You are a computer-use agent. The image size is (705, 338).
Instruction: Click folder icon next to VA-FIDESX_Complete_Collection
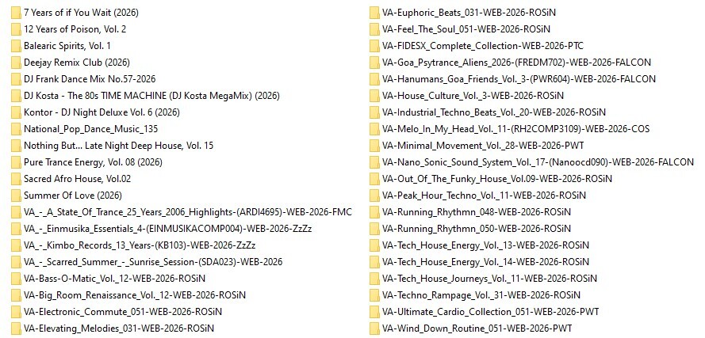[x=374, y=46]
